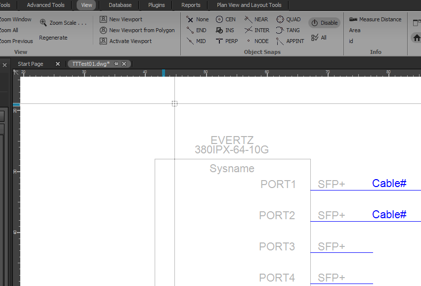
Task: Select the PORT1 label in drawing
Action: [278, 185]
